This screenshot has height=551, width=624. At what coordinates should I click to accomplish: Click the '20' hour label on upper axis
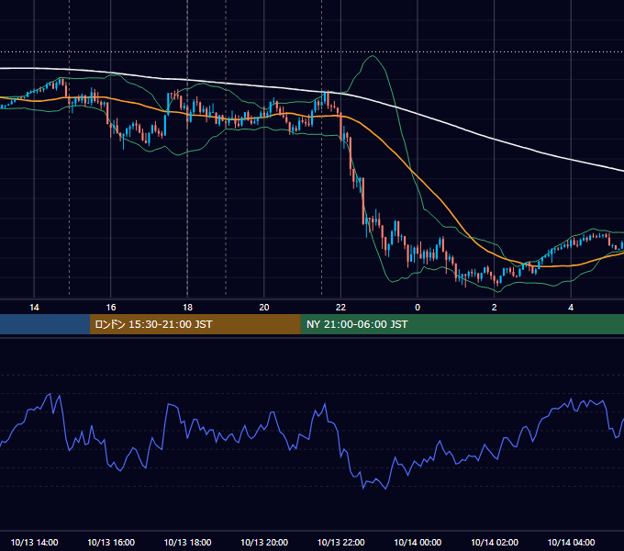click(x=264, y=308)
